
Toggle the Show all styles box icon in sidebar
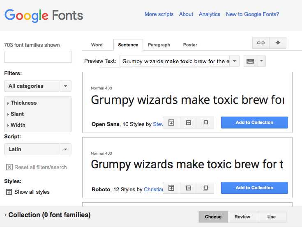(9, 192)
